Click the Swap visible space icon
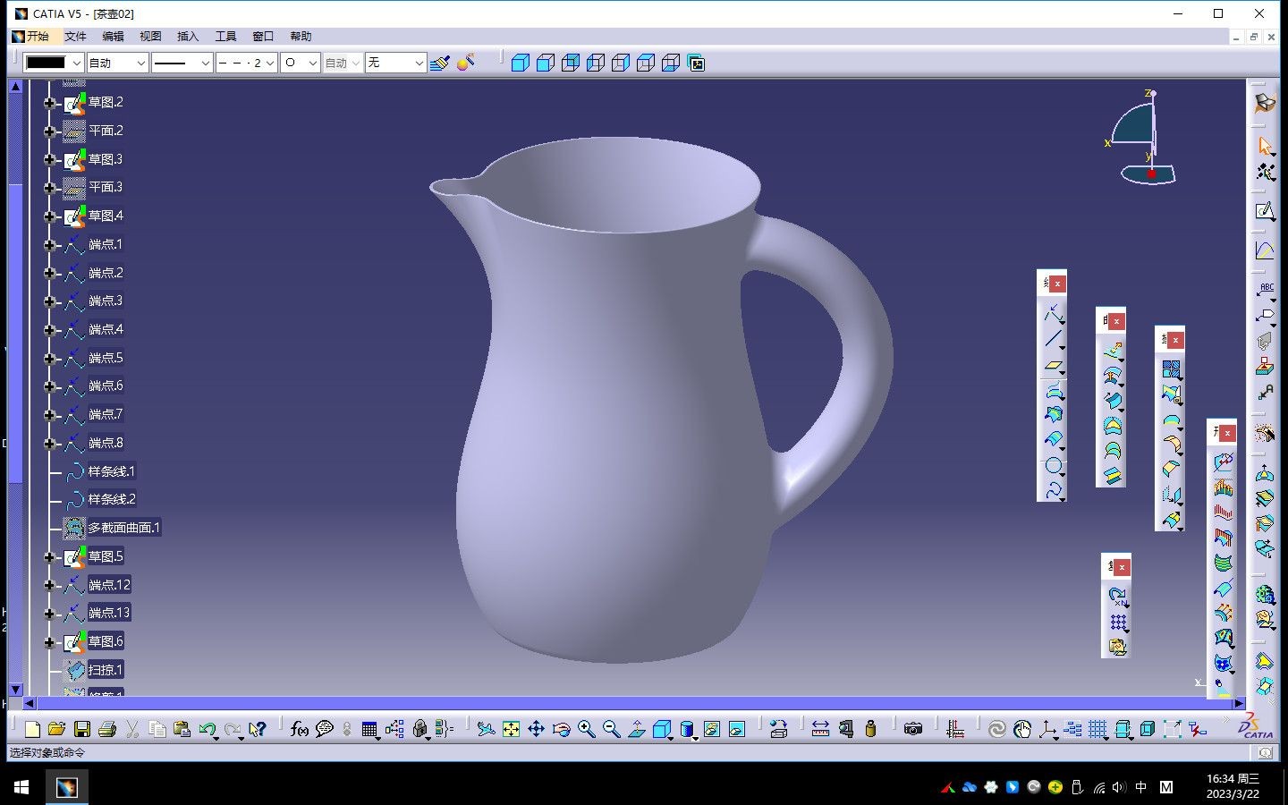The height and width of the screenshot is (805, 1288). coord(736,729)
